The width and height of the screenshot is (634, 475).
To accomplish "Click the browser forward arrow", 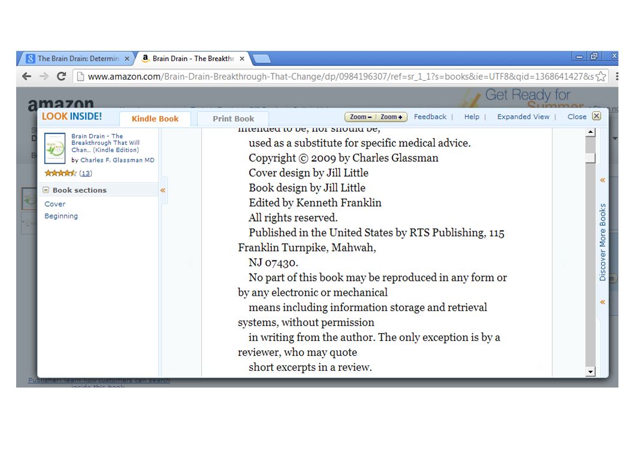I will 44,77.
